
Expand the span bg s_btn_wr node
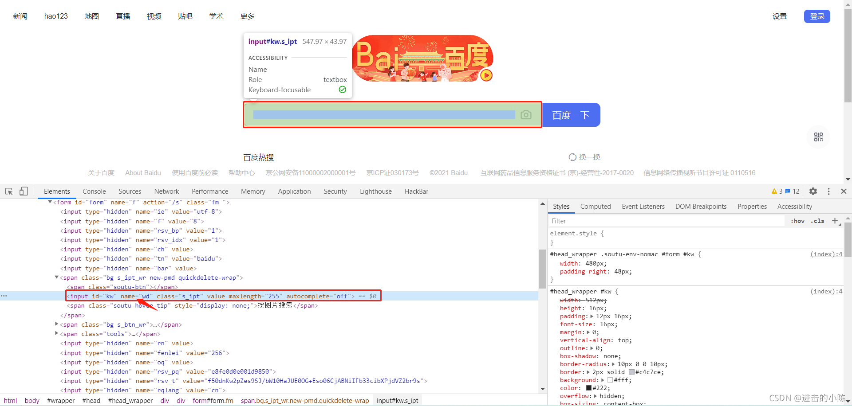(x=56, y=324)
